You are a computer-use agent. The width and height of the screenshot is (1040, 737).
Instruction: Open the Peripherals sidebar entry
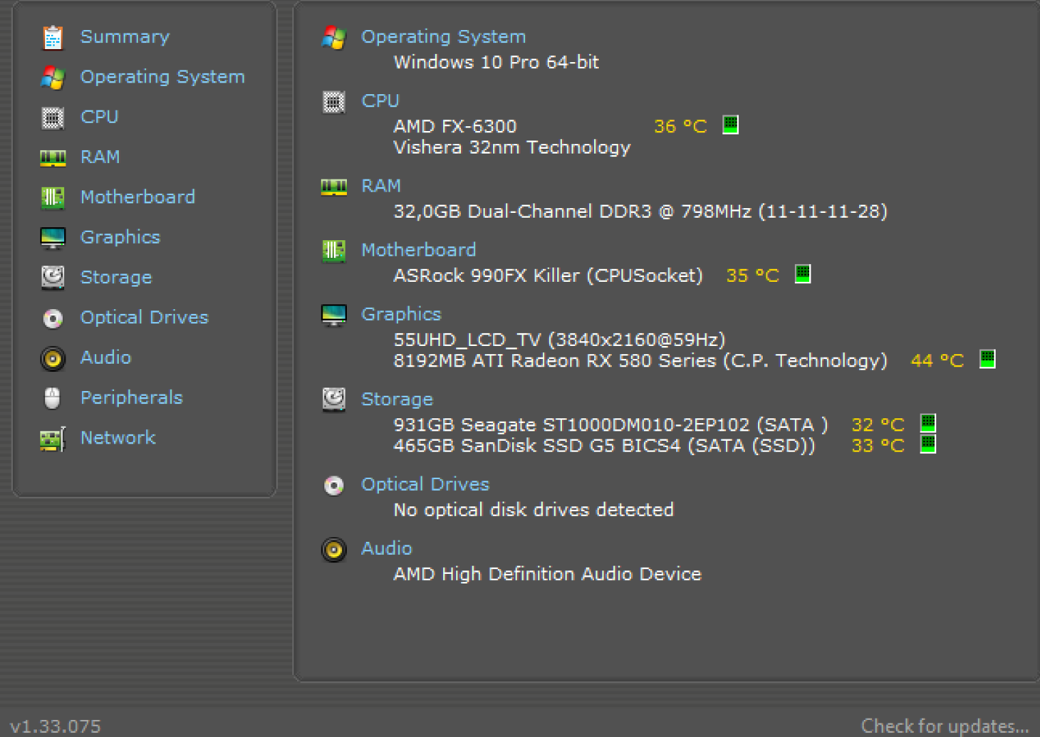132,398
